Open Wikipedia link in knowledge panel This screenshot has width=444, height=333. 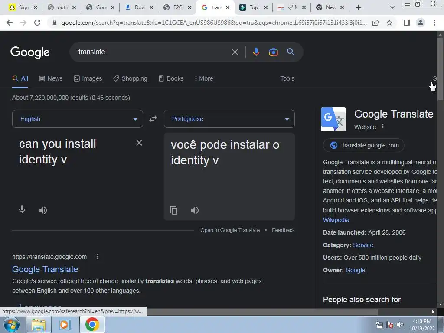tap(336, 220)
